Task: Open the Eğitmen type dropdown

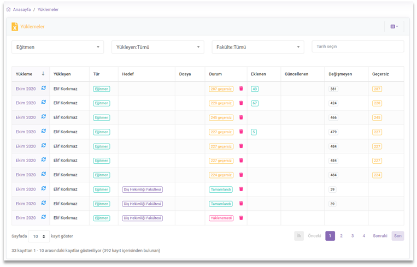Action: click(x=58, y=47)
